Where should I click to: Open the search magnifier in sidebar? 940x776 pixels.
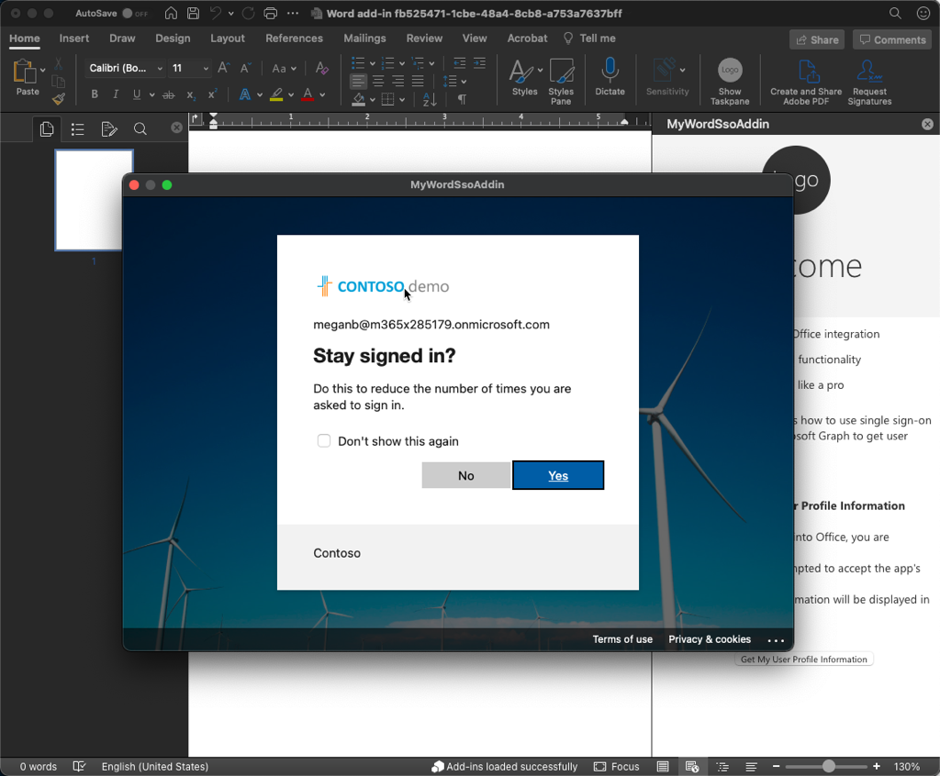pyautogui.click(x=140, y=128)
